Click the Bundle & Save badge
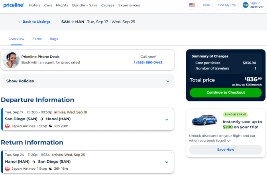 coord(235,114)
